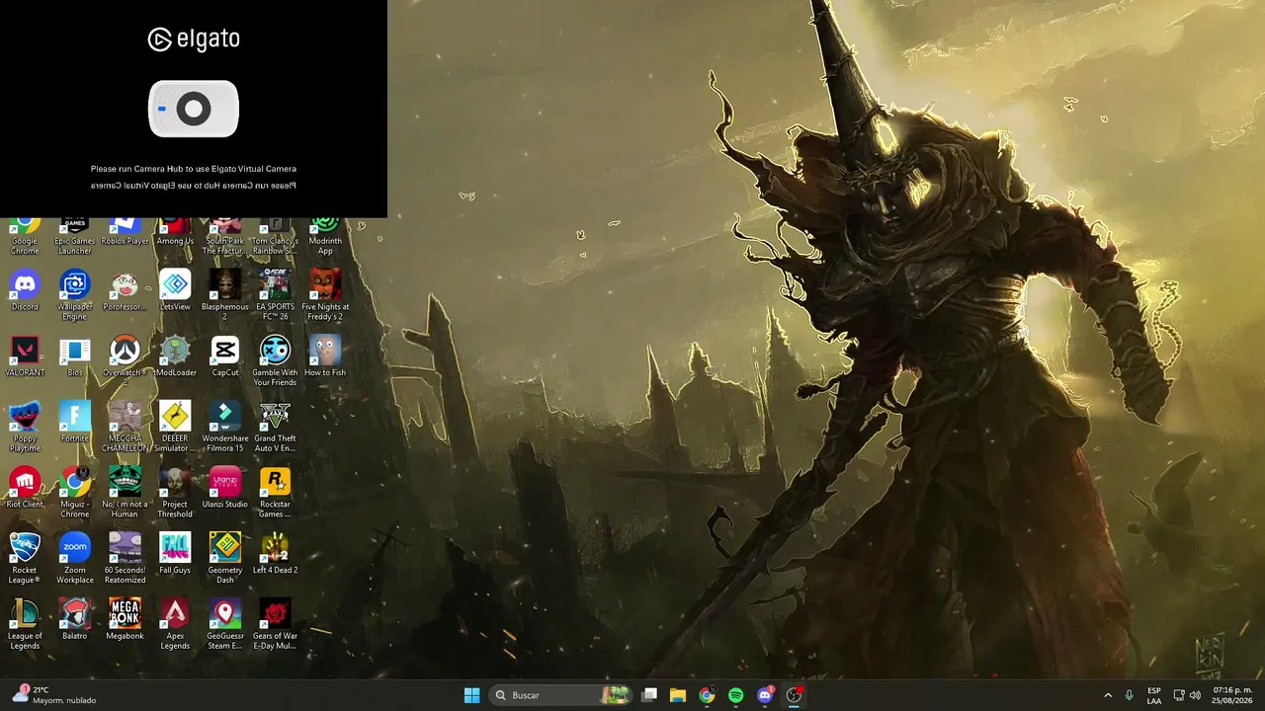Select the Grand Theft Auto V icon
This screenshot has height=711, width=1265.
click(275, 427)
